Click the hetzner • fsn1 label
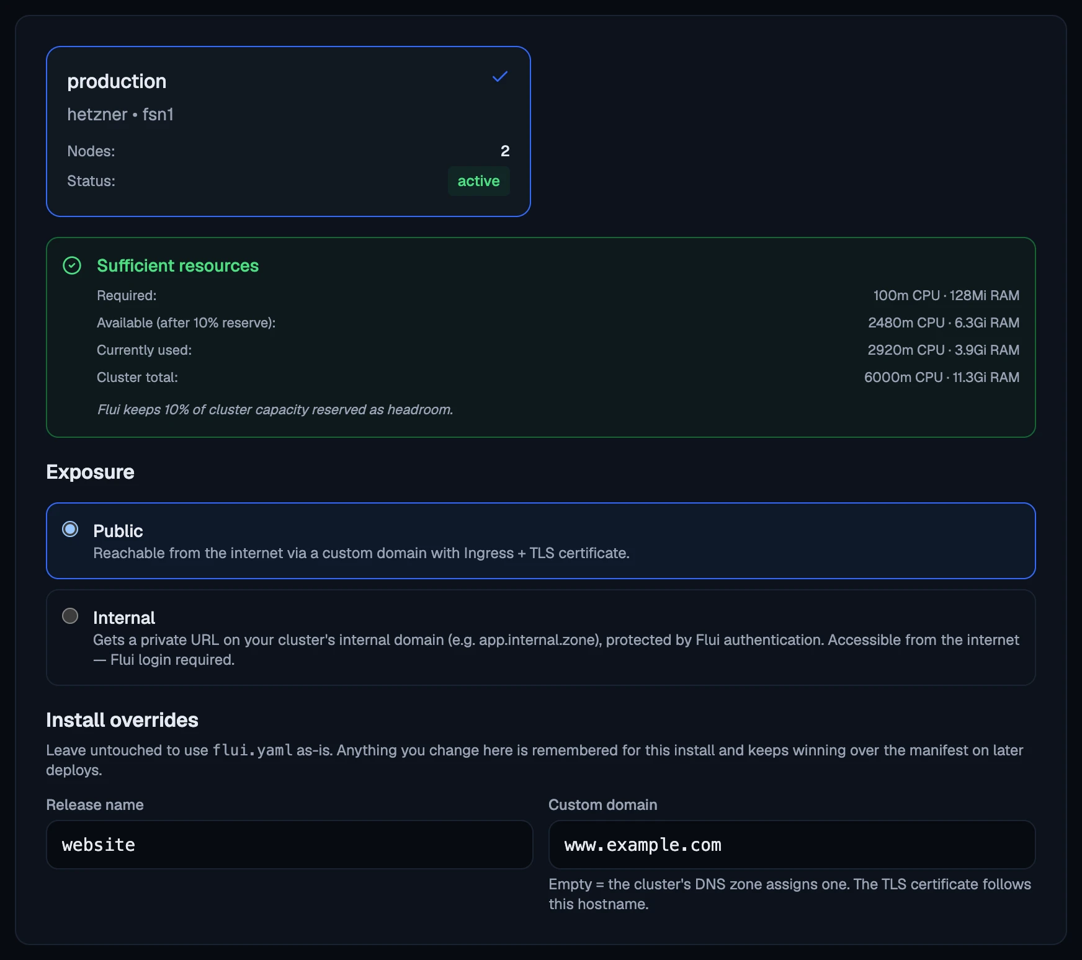This screenshot has height=960, width=1082. pyautogui.click(x=120, y=115)
